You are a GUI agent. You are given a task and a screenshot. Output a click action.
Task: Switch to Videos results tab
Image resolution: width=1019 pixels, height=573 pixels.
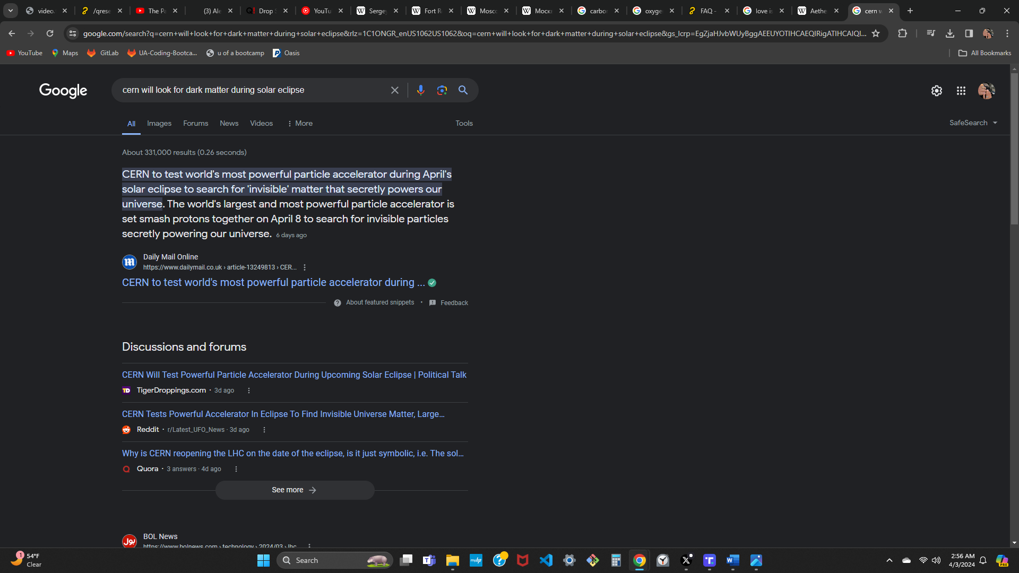coord(262,123)
